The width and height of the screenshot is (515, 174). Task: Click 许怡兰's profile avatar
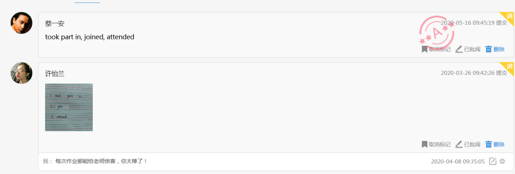[22, 73]
